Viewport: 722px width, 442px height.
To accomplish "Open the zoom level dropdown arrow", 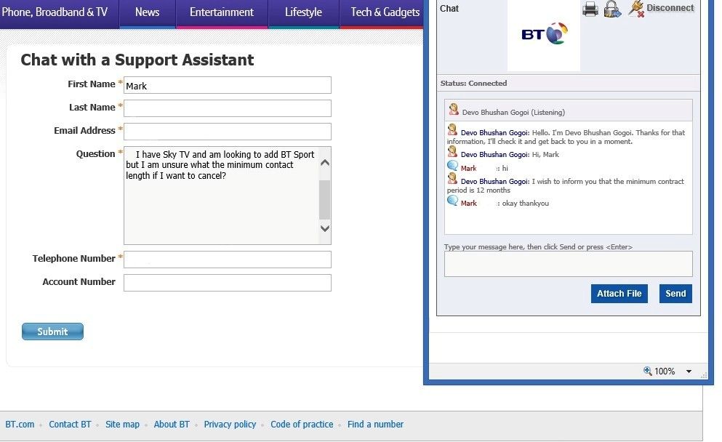I will click(x=689, y=371).
